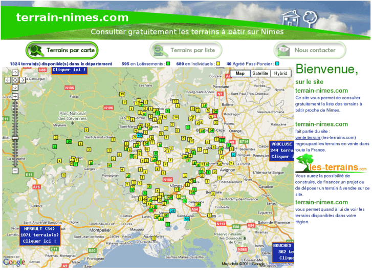The image size is (372, 279).
Task: Select the marker numbered 16 near Bellegarde
Action: point(198,204)
